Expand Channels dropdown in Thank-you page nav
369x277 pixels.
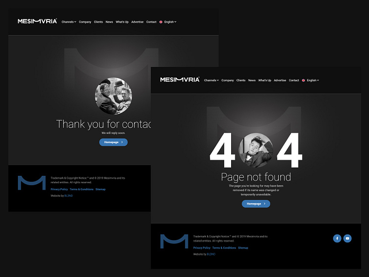pyautogui.click(x=69, y=22)
